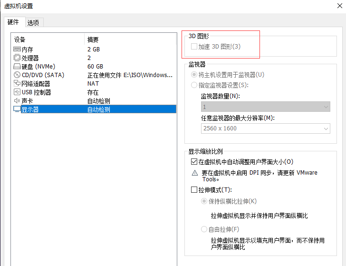Select the CD/DVD (SATA) row label
This screenshot has height=266, width=346.
pyautogui.click(x=43, y=75)
